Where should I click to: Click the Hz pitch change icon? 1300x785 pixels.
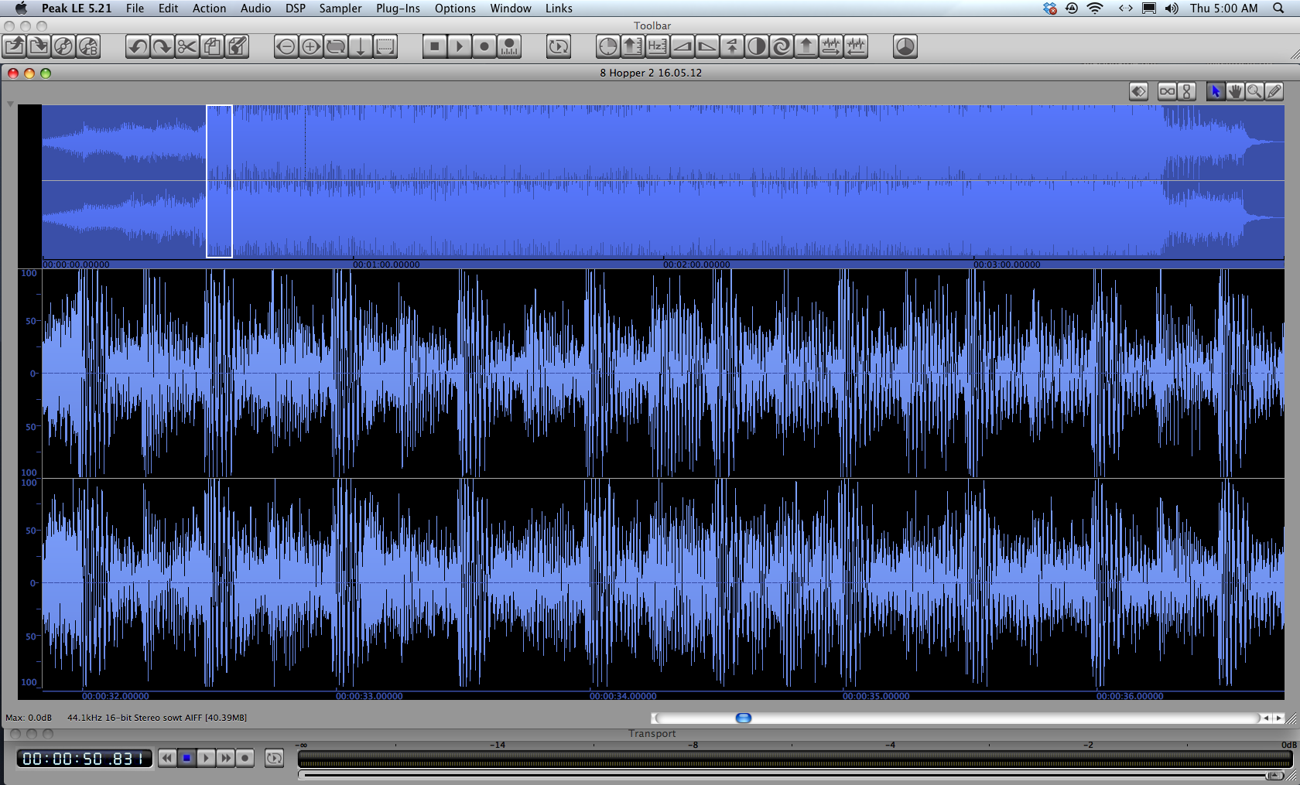coord(657,47)
